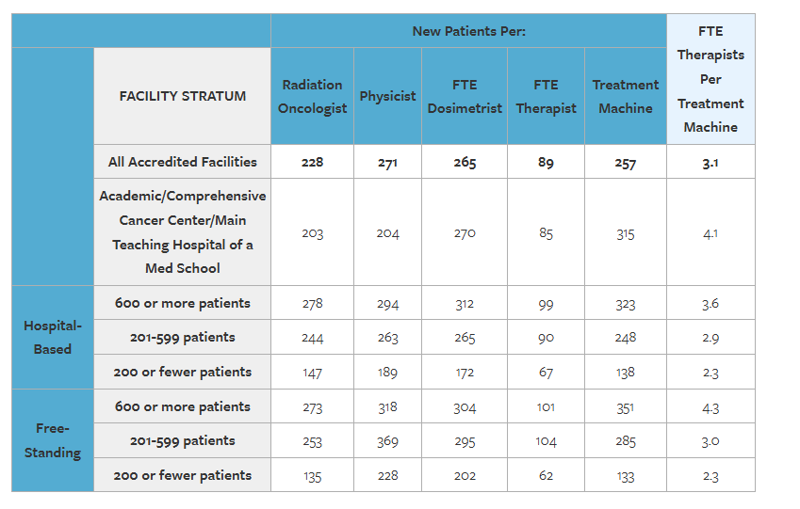The image size is (800, 509).
Task: Click Hospital-Based "600 or more patients" row label
Action: coord(182,303)
